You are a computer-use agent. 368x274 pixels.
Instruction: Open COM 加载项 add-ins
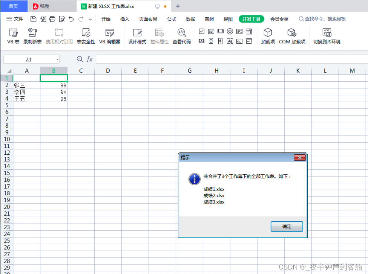coord(292,36)
